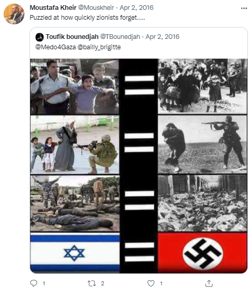Like the tweet with the heart icon

click(151, 283)
